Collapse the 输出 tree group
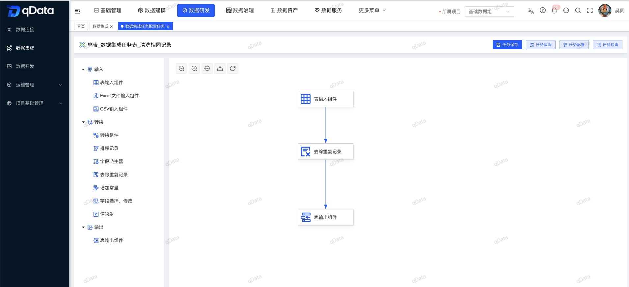The image size is (629, 287). 83,227
